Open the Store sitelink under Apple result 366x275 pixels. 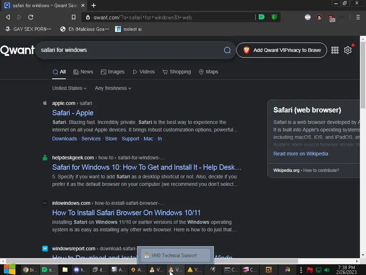coord(111,139)
